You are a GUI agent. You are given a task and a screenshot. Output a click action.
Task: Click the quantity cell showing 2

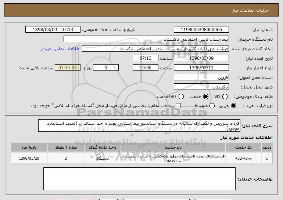pyautogui.click(x=66, y=159)
